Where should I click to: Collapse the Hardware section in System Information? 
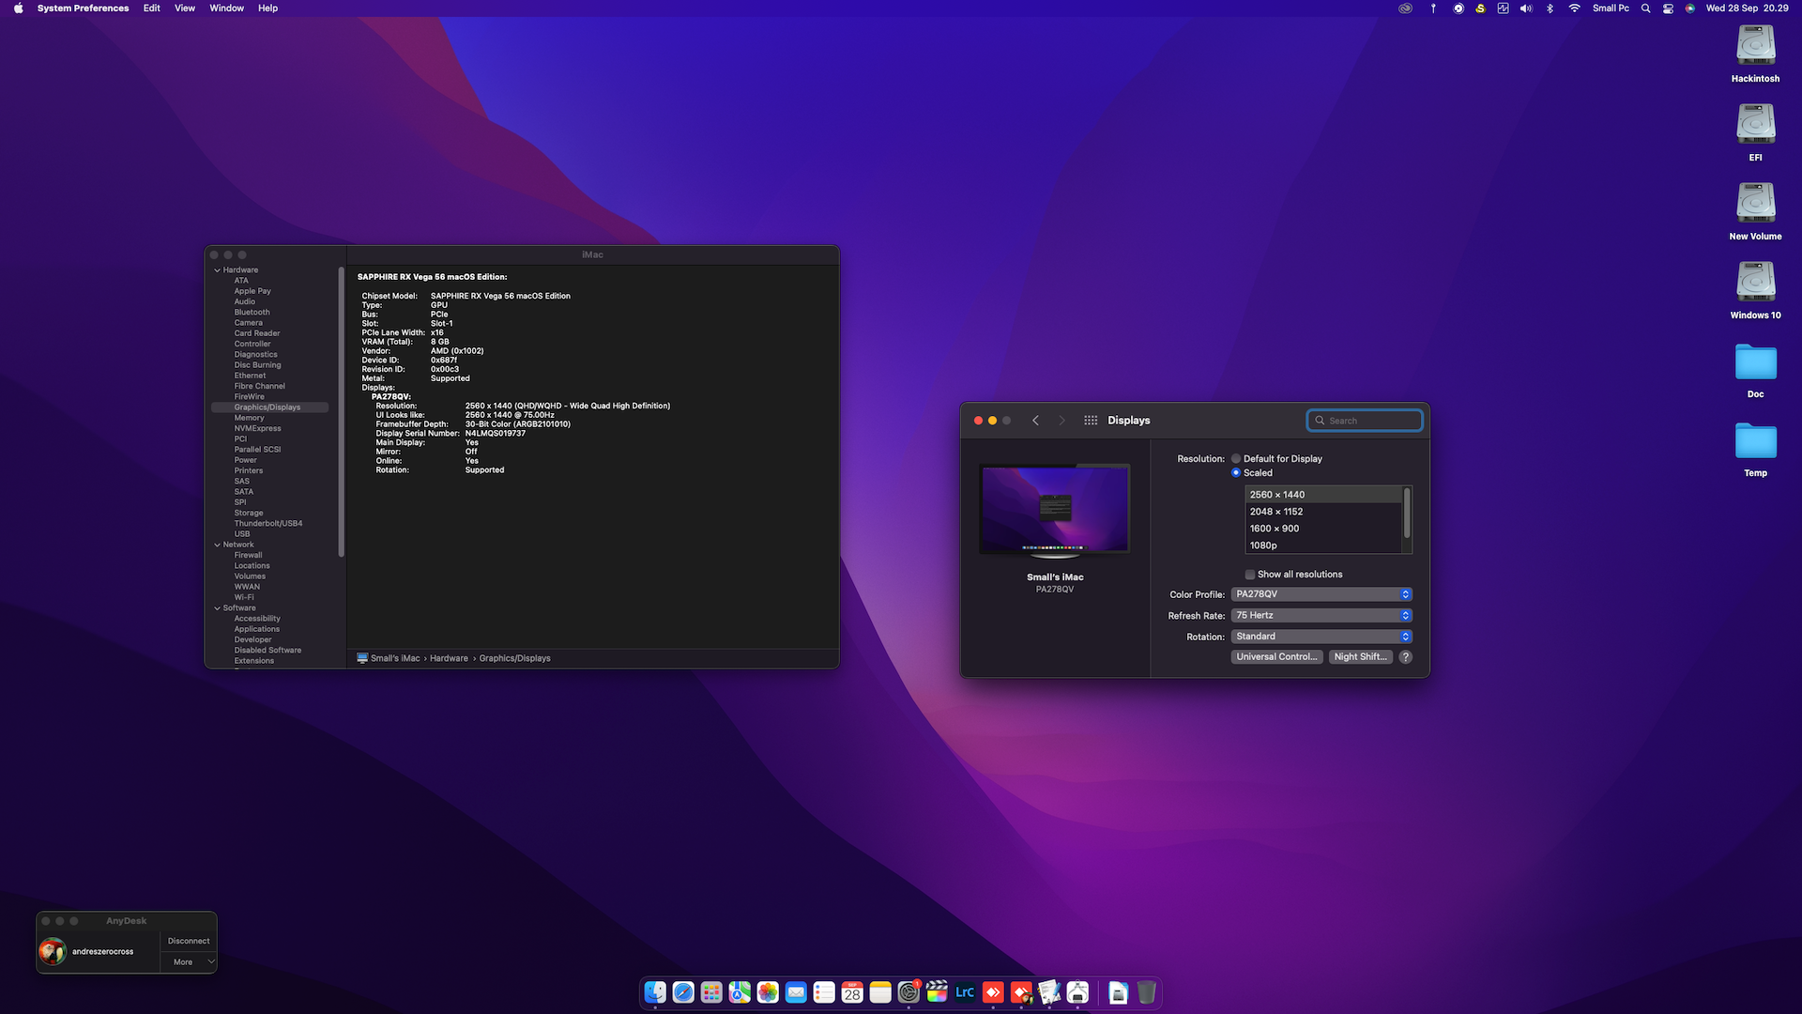pyautogui.click(x=218, y=270)
